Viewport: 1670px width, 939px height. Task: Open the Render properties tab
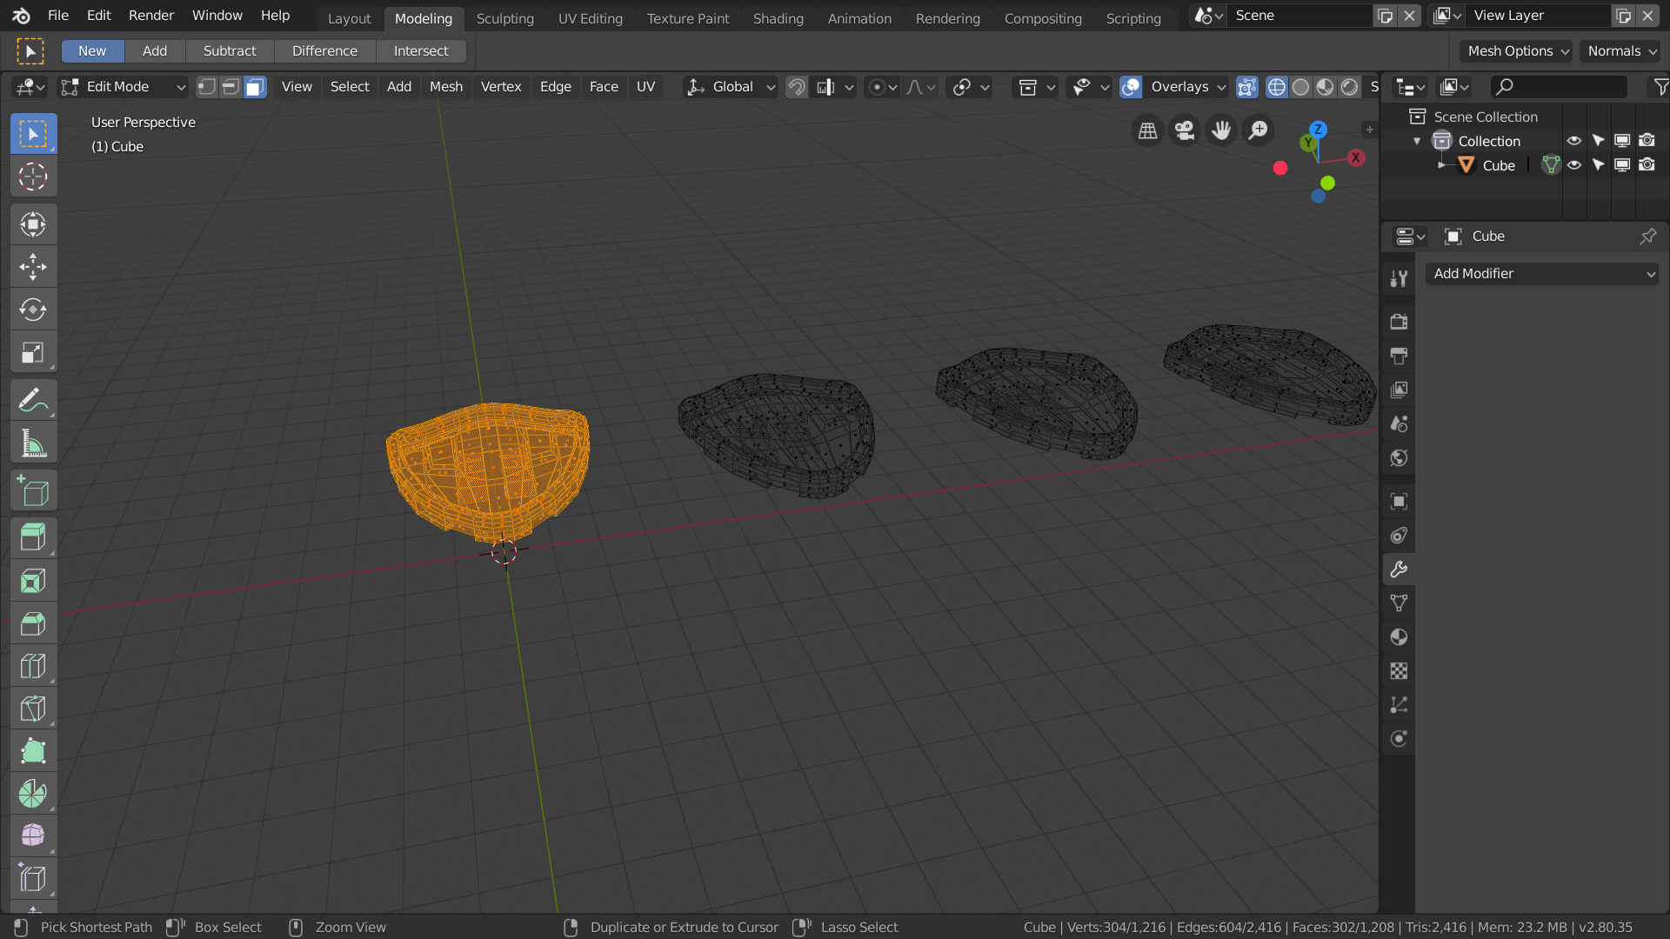(1399, 322)
